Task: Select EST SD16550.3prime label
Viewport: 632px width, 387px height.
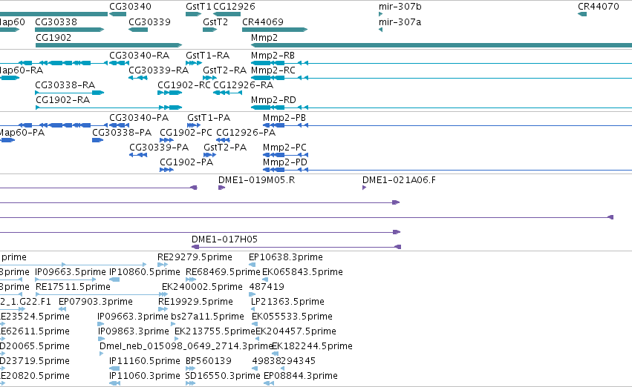Action: pos(223,376)
